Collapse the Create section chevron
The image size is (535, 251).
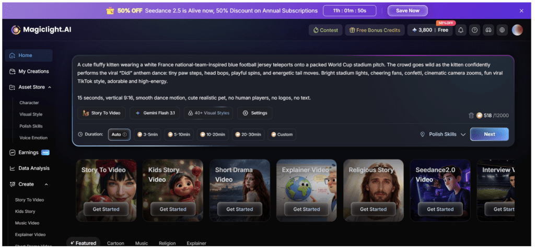pyautogui.click(x=46, y=185)
